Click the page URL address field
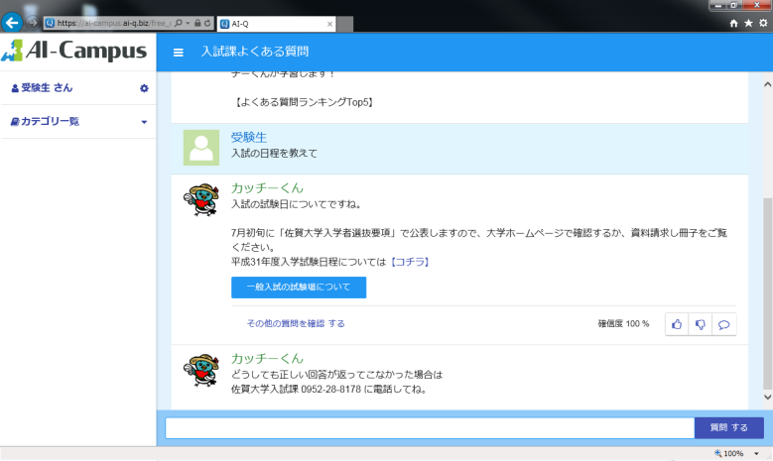This screenshot has width=773, height=461. (x=113, y=23)
